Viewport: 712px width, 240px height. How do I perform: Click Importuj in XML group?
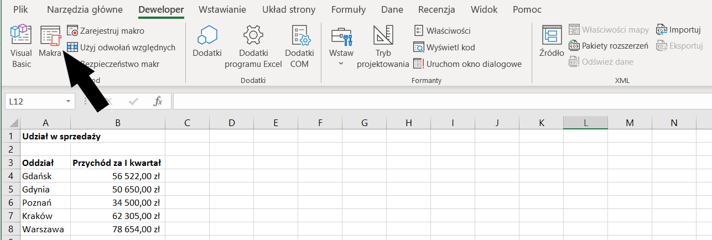coord(678,30)
